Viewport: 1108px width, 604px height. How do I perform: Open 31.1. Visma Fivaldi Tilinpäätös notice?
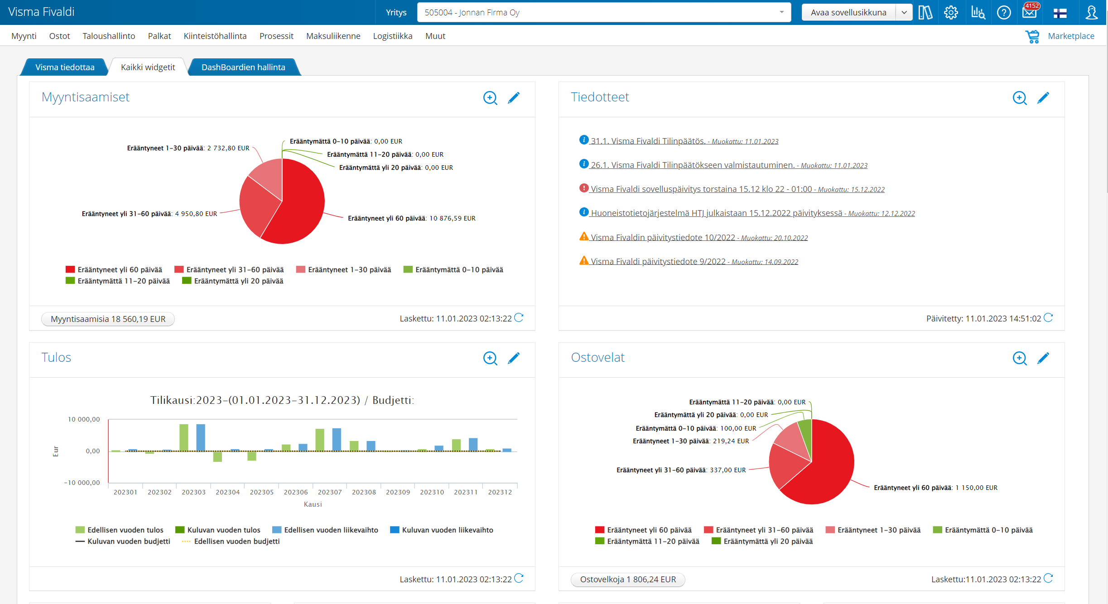coord(684,141)
